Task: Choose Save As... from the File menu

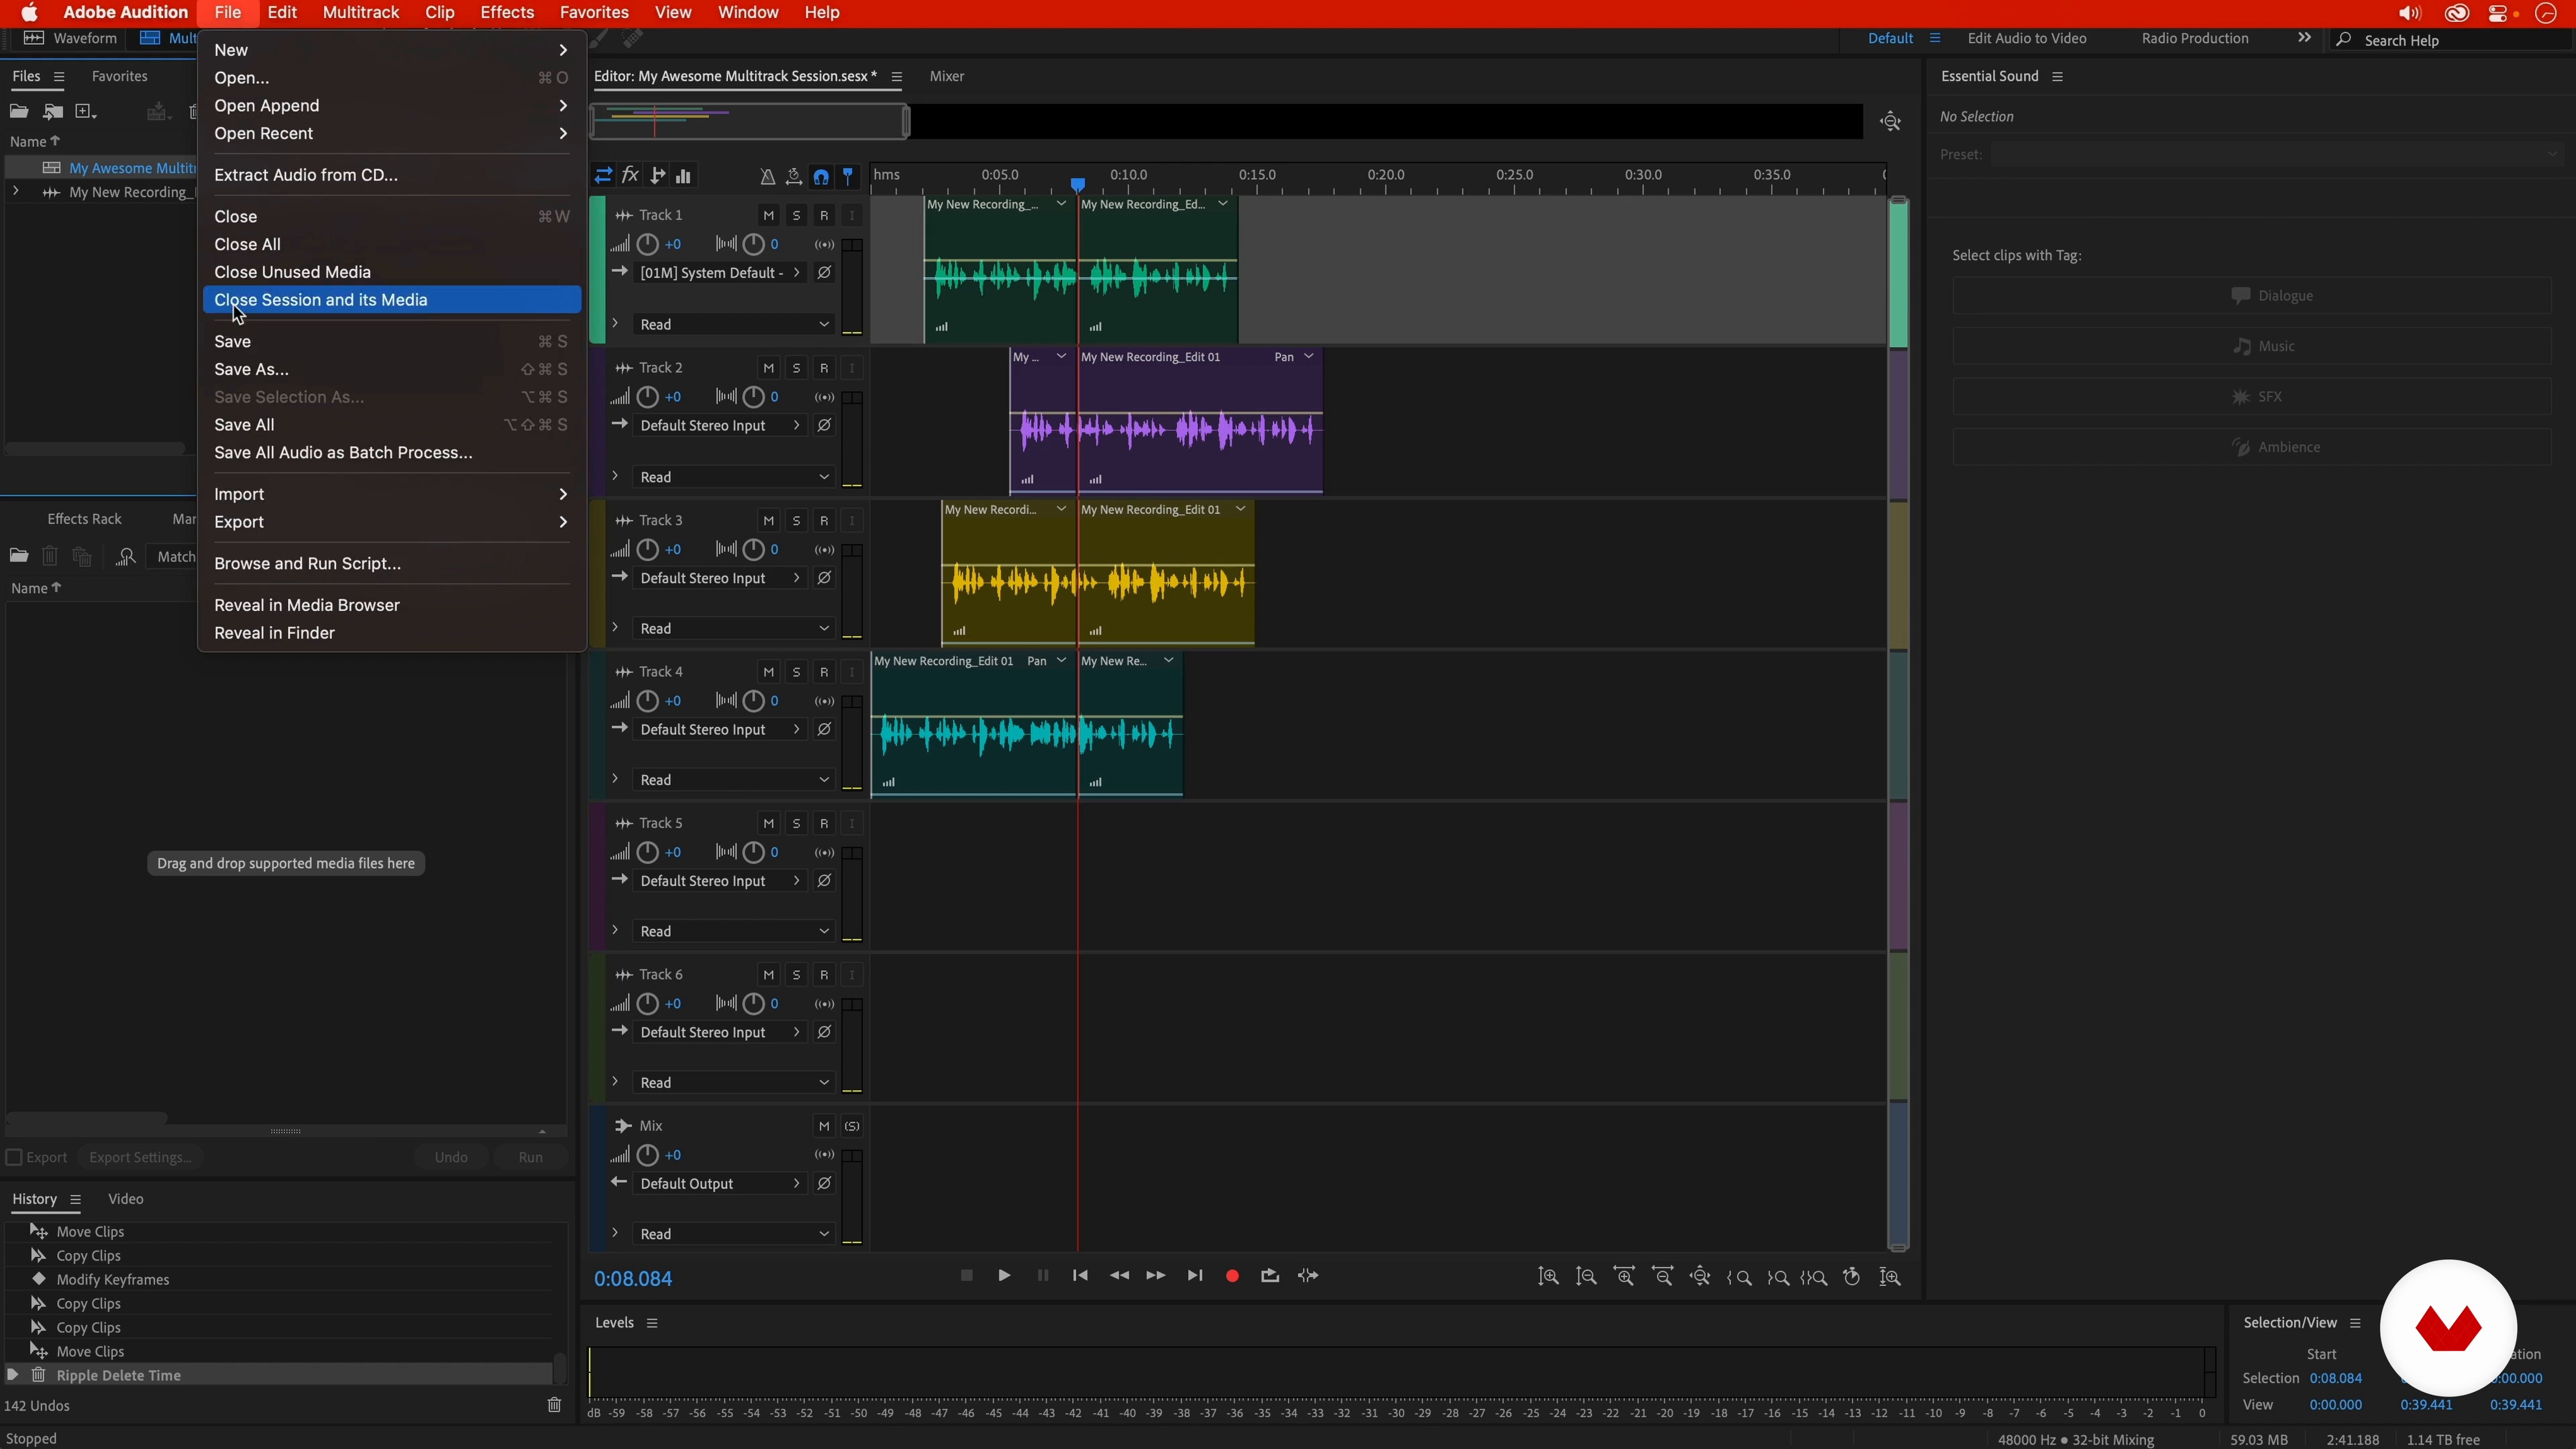Action: click(251, 369)
